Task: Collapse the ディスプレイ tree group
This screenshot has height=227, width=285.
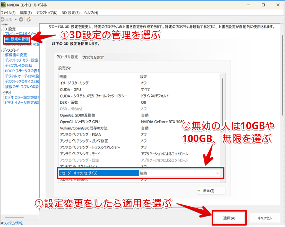Action: coord(1,50)
